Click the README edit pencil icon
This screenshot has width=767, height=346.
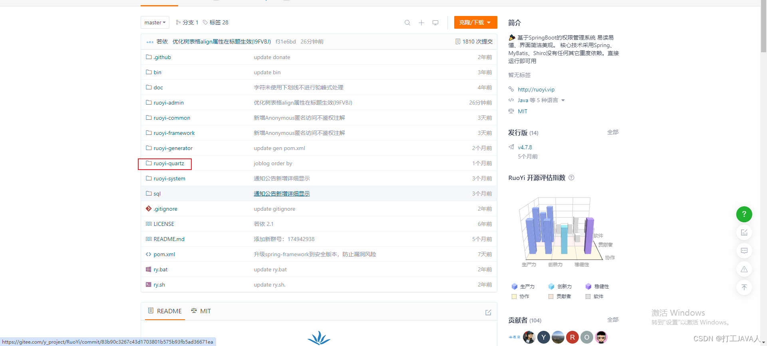(x=488, y=312)
